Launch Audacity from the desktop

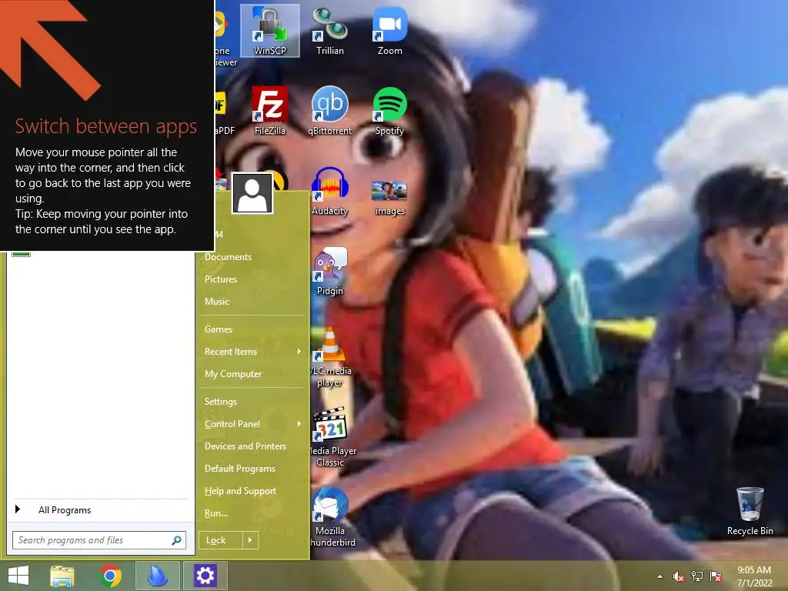coord(329,191)
